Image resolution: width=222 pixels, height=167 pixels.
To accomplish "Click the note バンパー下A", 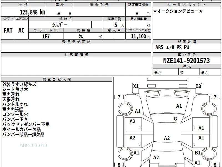I will pos(15,119).
